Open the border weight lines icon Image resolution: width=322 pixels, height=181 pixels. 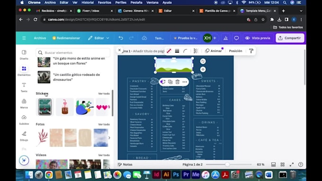point(177,51)
